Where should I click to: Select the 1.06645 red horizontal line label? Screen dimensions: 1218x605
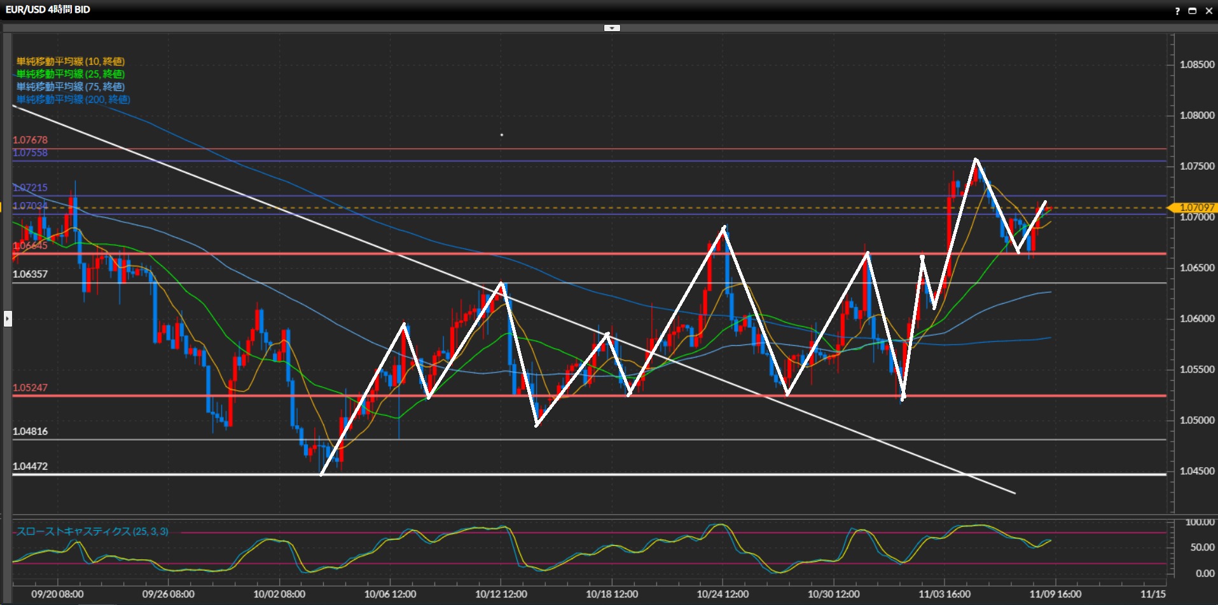coord(30,246)
